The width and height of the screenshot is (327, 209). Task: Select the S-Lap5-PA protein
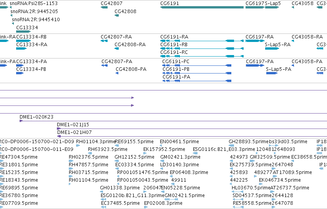[x=272, y=73]
